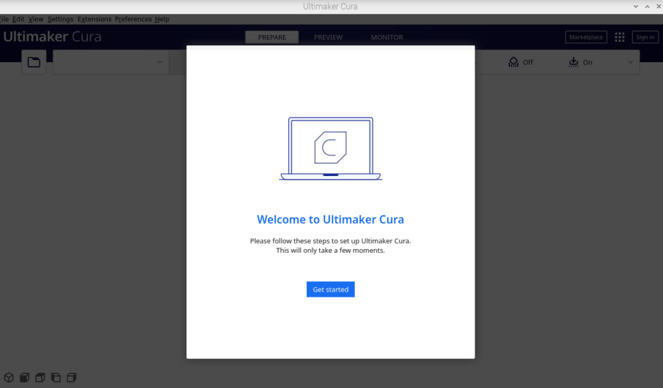
Task: Switch to the Preview stage tab
Action: (x=328, y=38)
